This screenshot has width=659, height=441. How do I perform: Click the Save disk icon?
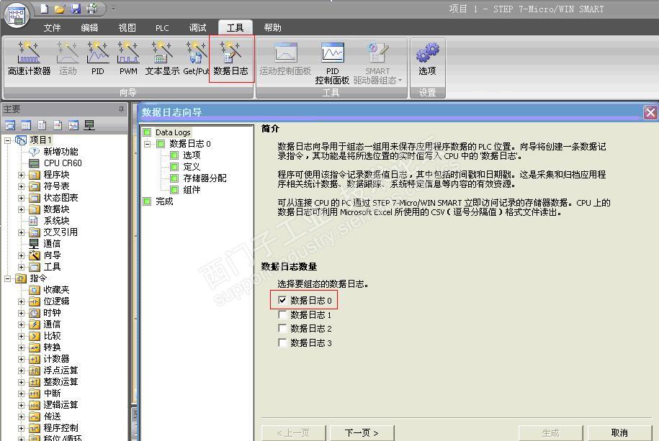click(76, 9)
